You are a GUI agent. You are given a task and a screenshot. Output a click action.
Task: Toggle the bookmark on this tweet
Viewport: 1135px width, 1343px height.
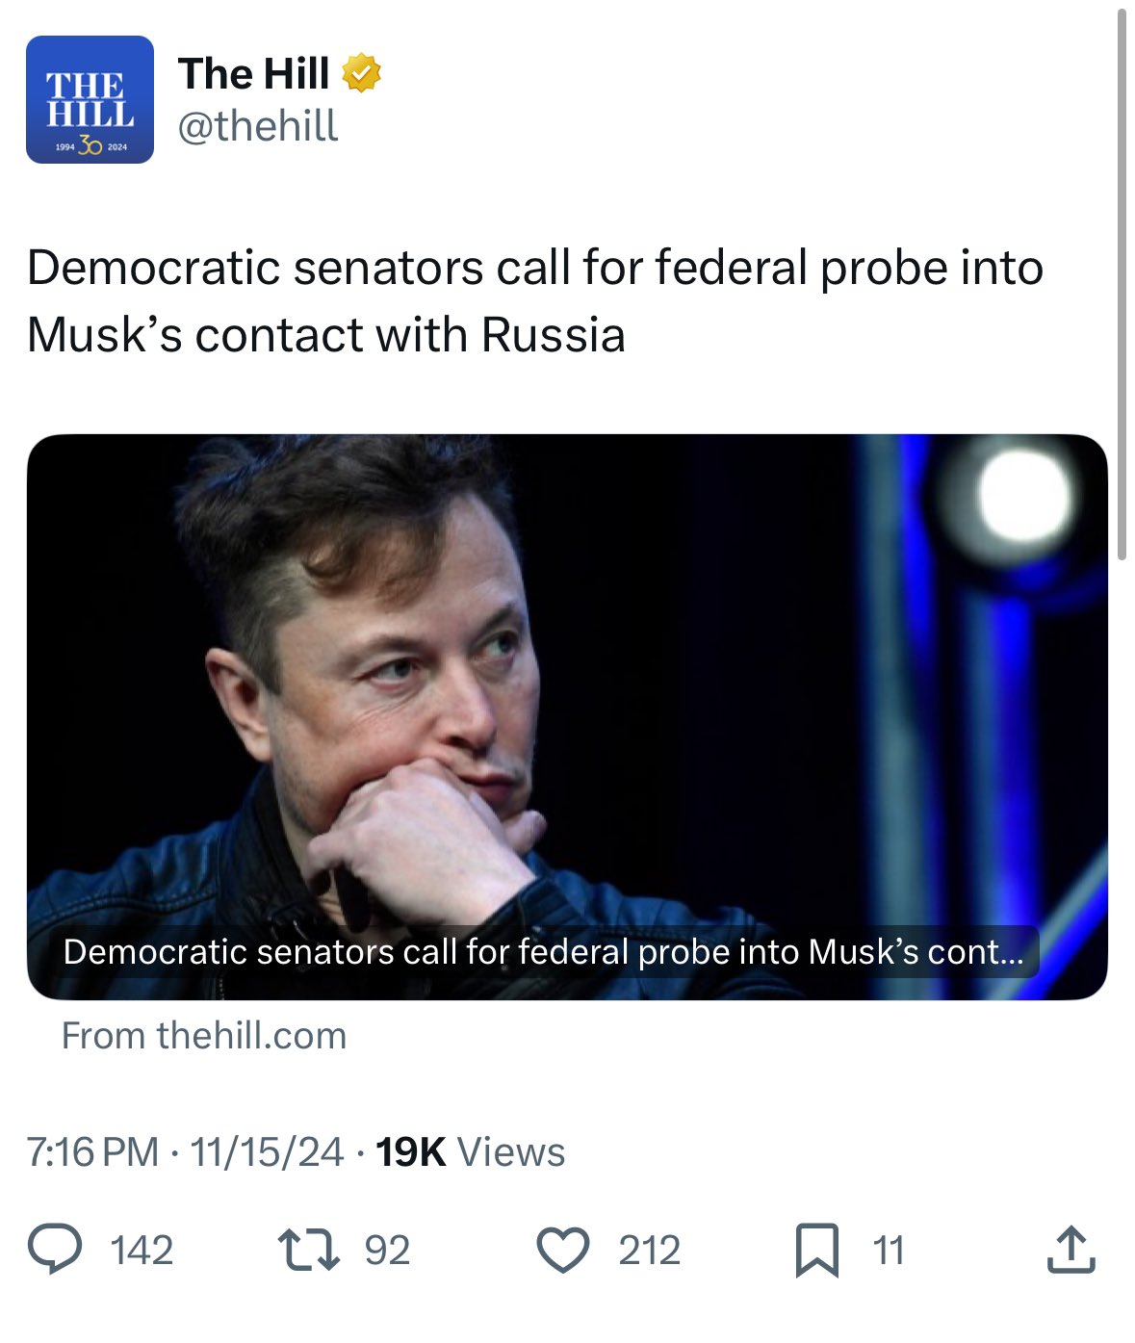[817, 1250]
